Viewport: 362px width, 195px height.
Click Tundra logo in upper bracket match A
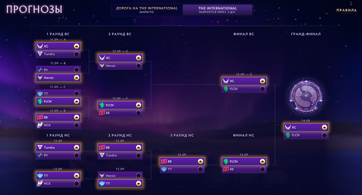40,54
